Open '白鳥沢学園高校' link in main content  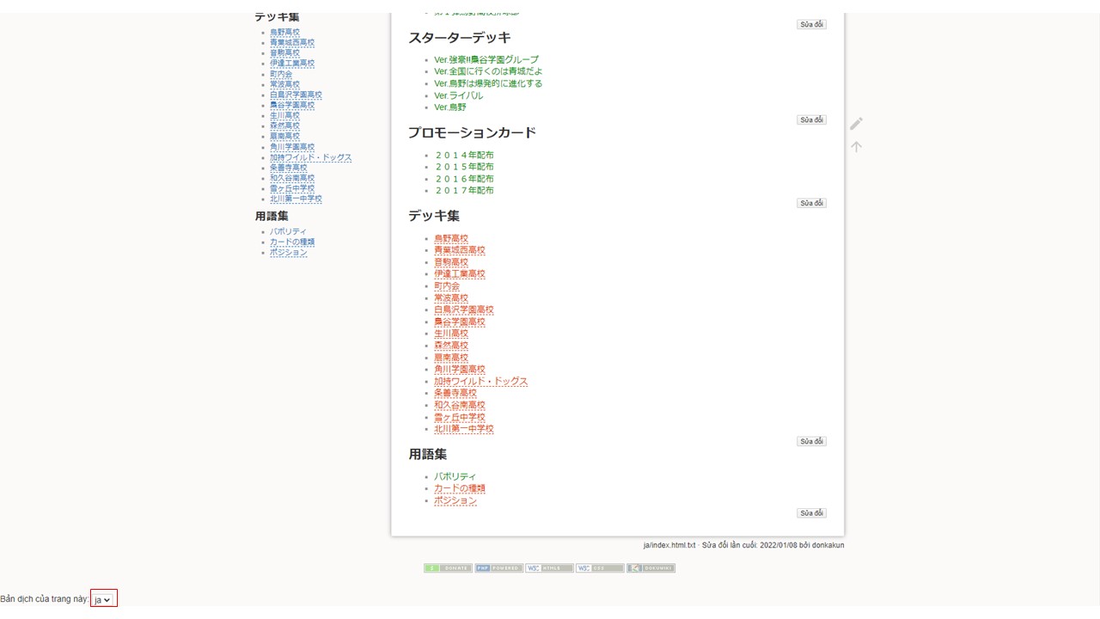pos(464,310)
